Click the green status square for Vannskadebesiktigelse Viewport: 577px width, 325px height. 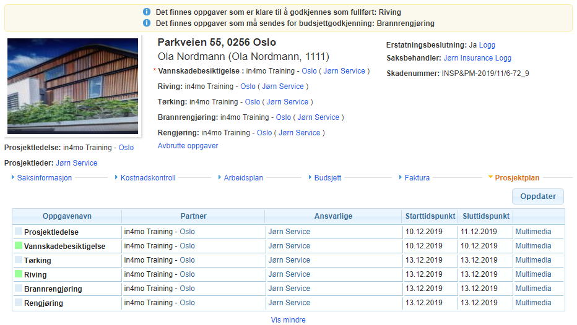point(19,246)
